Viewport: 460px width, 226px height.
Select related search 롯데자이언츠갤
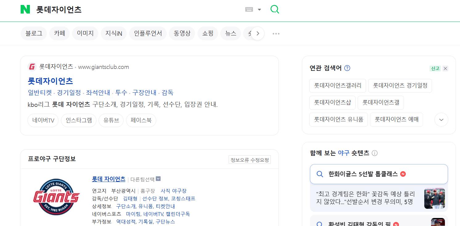pyautogui.click(x=381, y=103)
